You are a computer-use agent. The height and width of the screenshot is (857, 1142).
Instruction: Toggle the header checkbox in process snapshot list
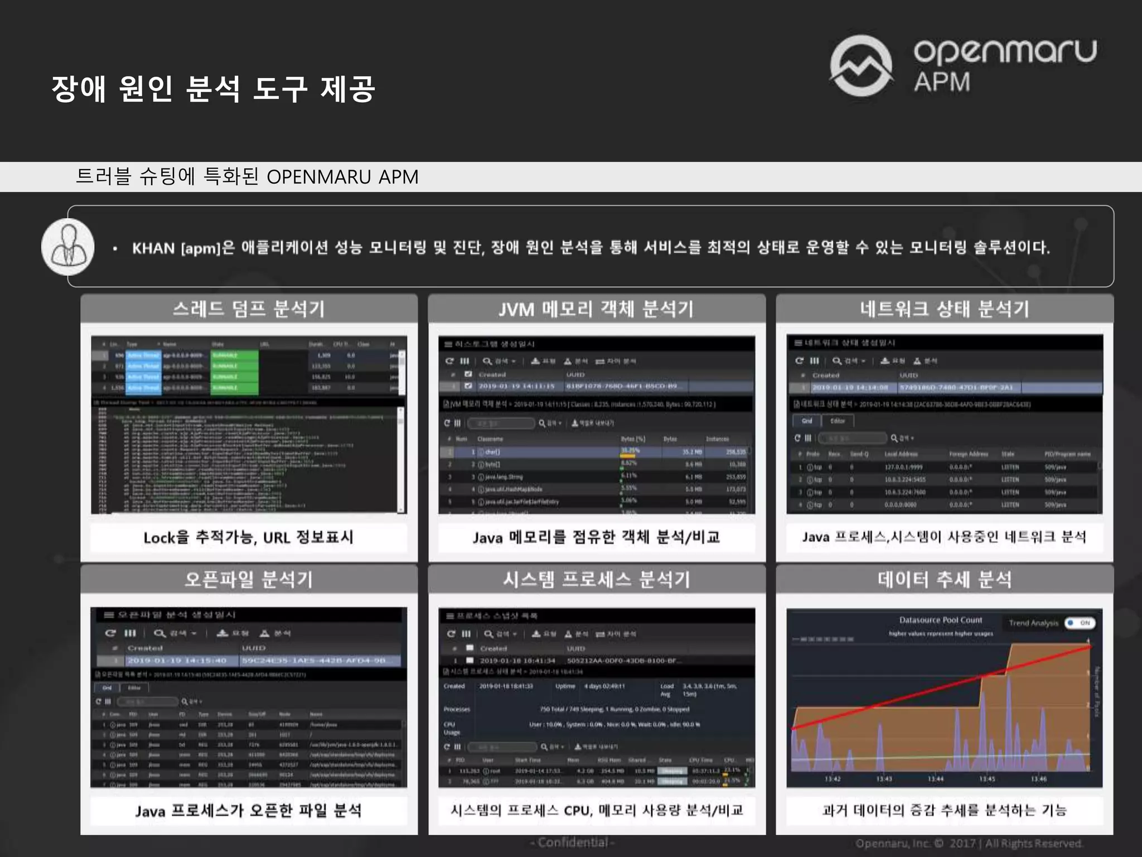click(470, 648)
